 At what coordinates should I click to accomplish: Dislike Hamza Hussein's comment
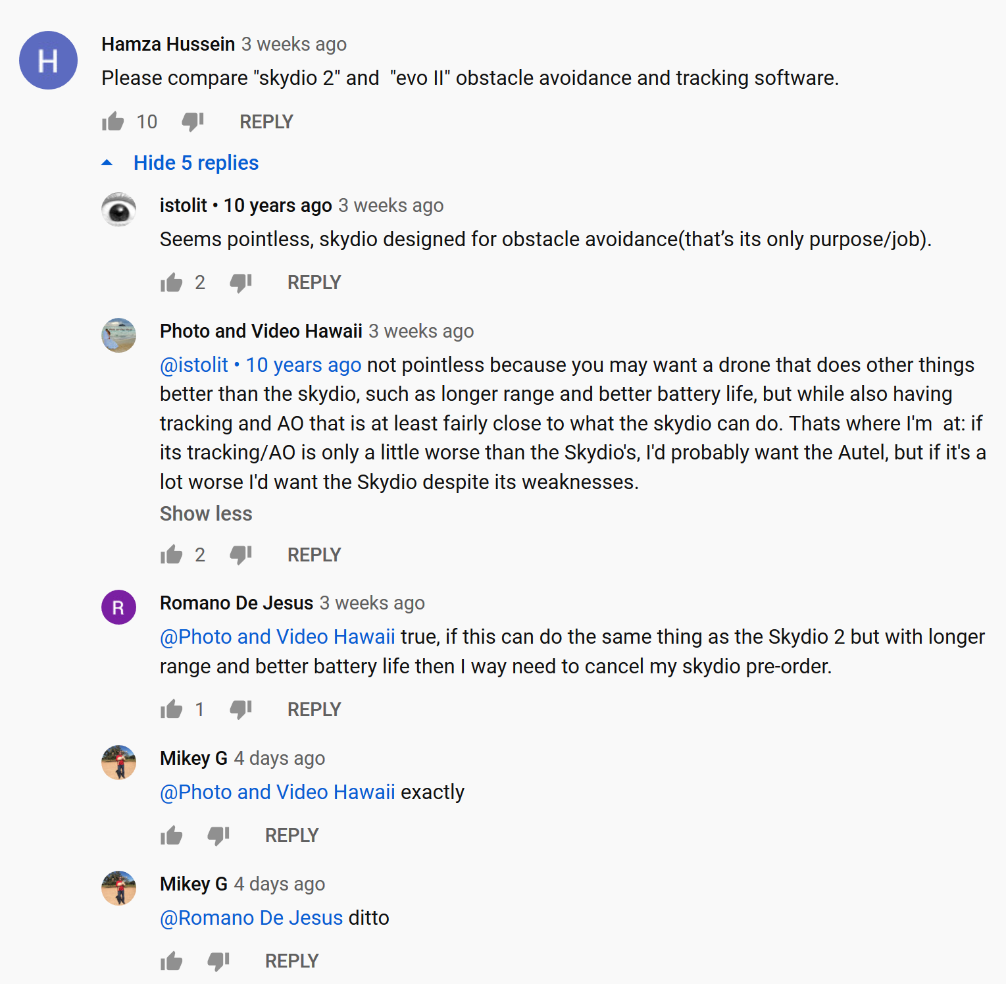click(x=193, y=122)
